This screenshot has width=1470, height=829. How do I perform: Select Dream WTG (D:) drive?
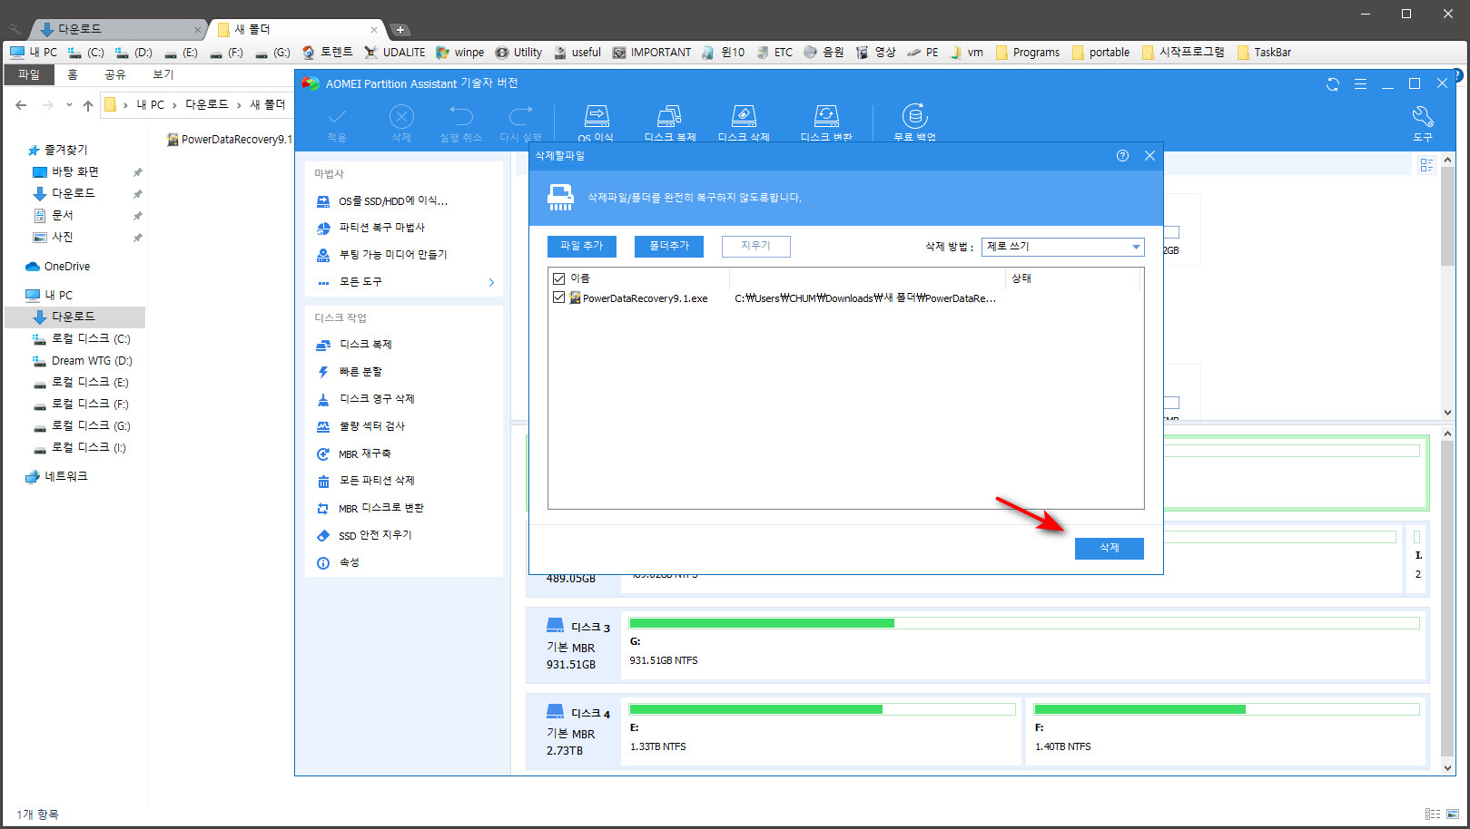tap(92, 360)
